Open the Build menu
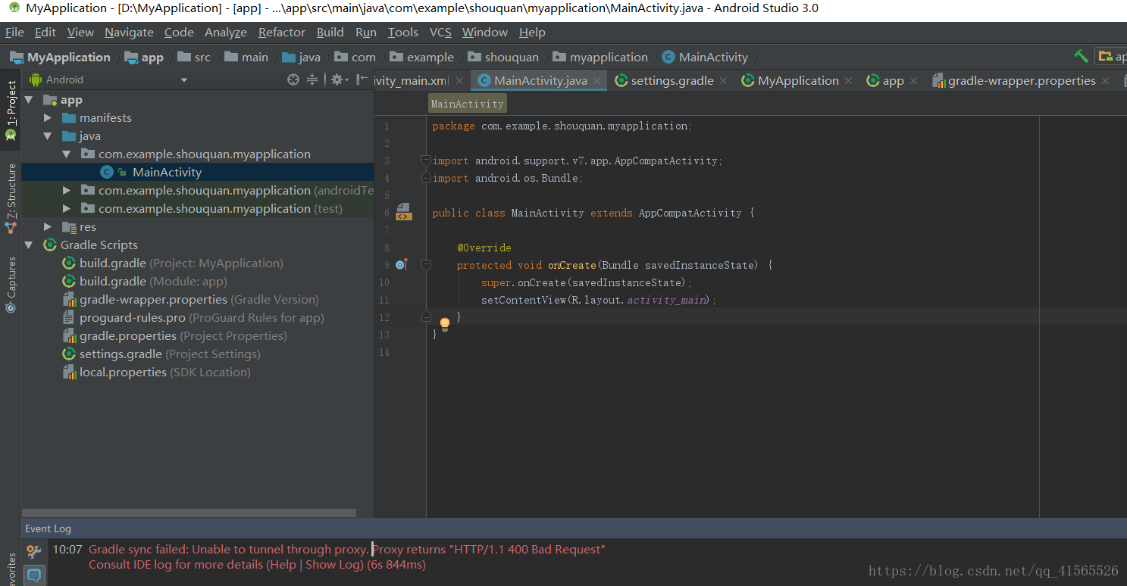This screenshot has width=1127, height=586. tap(330, 32)
